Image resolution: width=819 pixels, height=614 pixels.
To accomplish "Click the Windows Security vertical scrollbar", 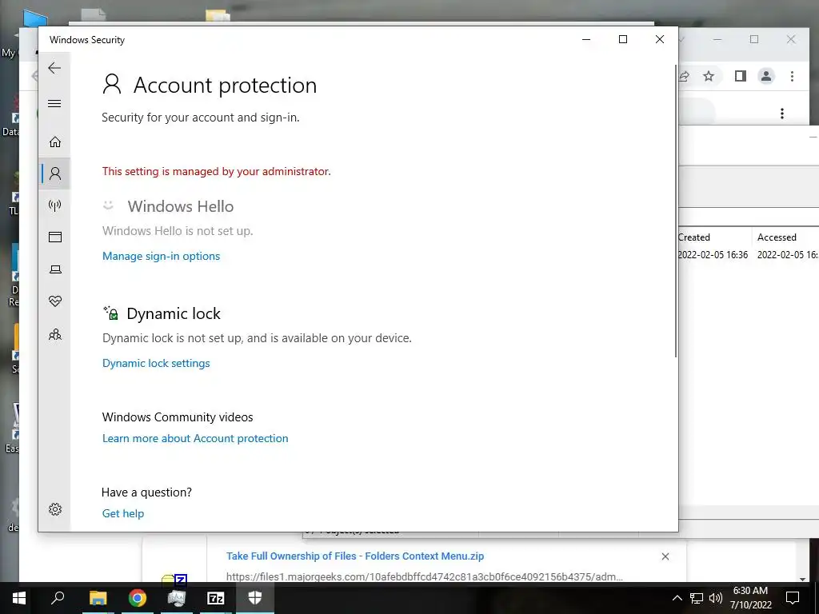I will point(675,211).
